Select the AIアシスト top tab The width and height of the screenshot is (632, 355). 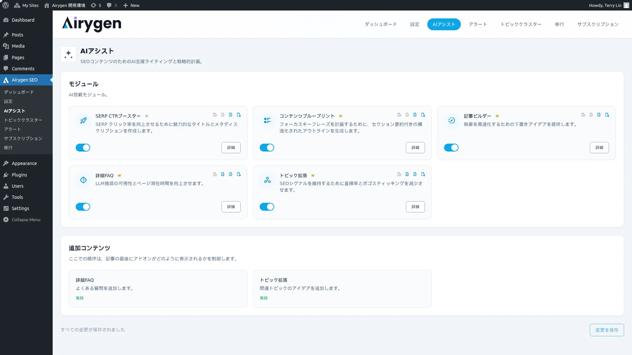444,24
